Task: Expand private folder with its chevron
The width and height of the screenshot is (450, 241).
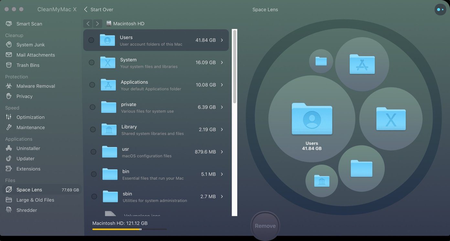Action: pyautogui.click(x=222, y=107)
